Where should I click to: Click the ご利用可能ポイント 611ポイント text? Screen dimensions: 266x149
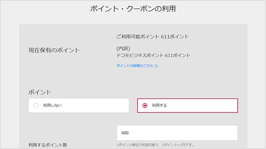pyautogui.click(x=153, y=37)
